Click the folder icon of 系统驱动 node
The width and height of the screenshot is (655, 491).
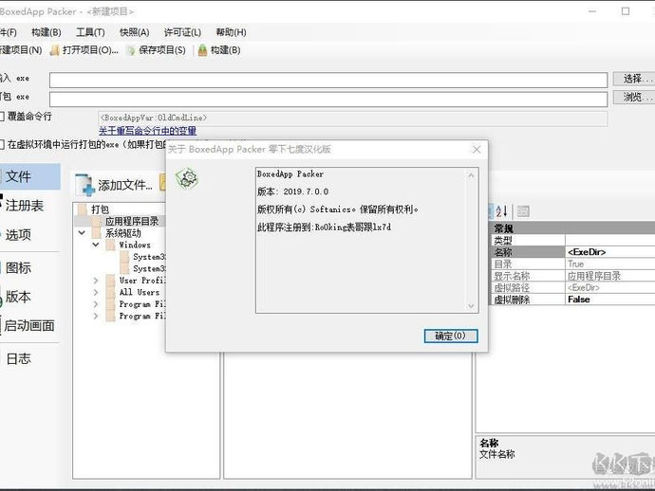coord(97,233)
